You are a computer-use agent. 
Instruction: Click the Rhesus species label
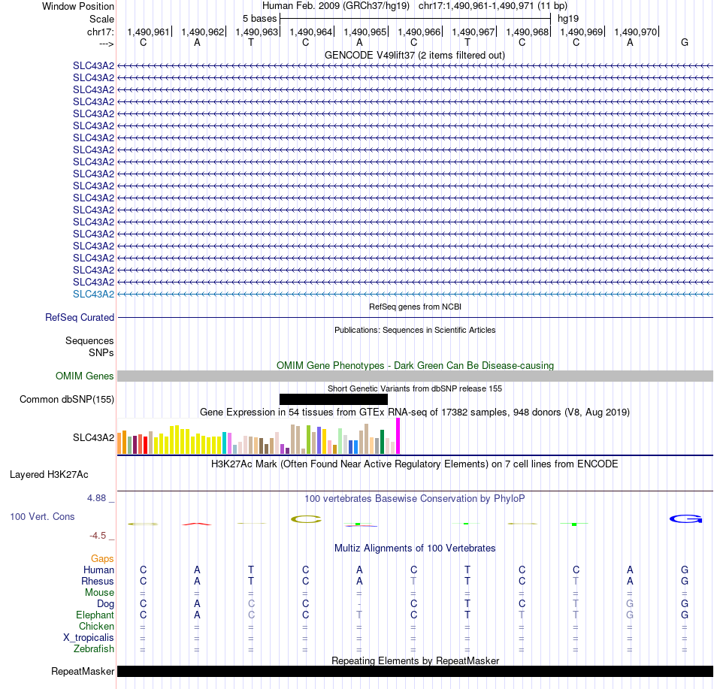(98, 581)
